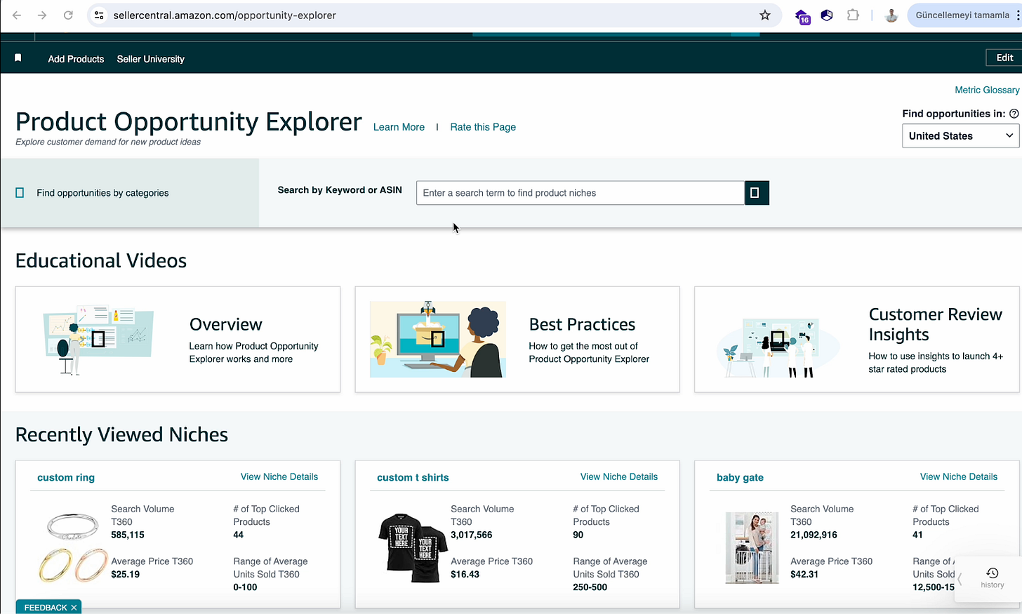Open the Metric Glossary link
The width and height of the screenshot is (1022, 614).
tap(987, 90)
